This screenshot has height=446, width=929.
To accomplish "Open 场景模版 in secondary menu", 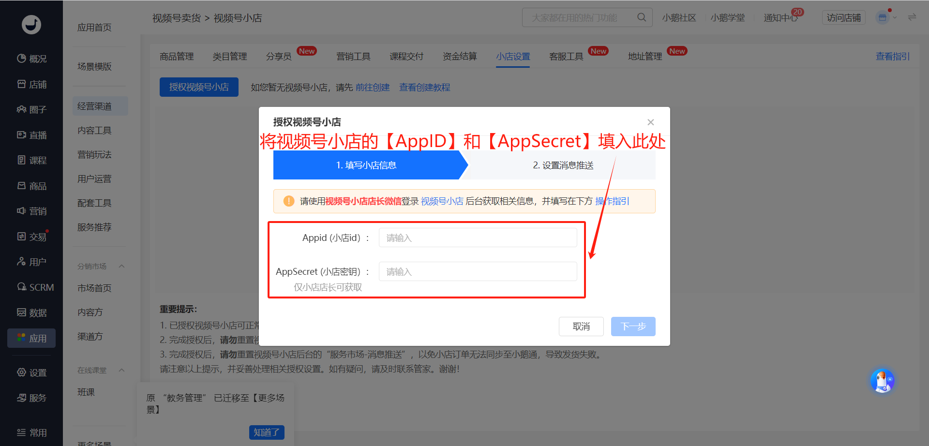I will (94, 66).
